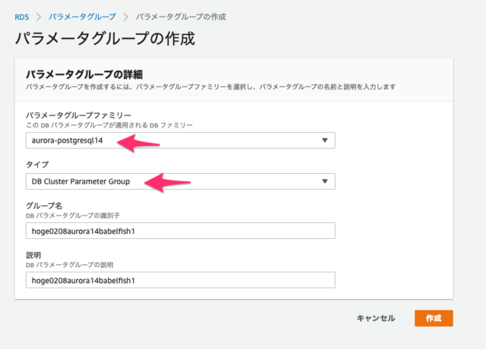The width and height of the screenshot is (486, 349).
Task: Click pink arrow pointing at DB Cluster Parameter Group
Action: [x=167, y=182]
